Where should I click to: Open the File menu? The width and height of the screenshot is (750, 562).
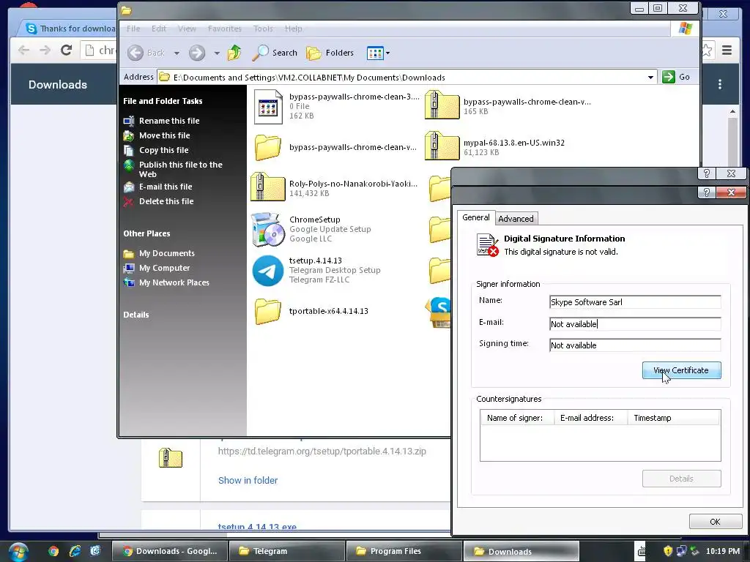(x=133, y=29)
